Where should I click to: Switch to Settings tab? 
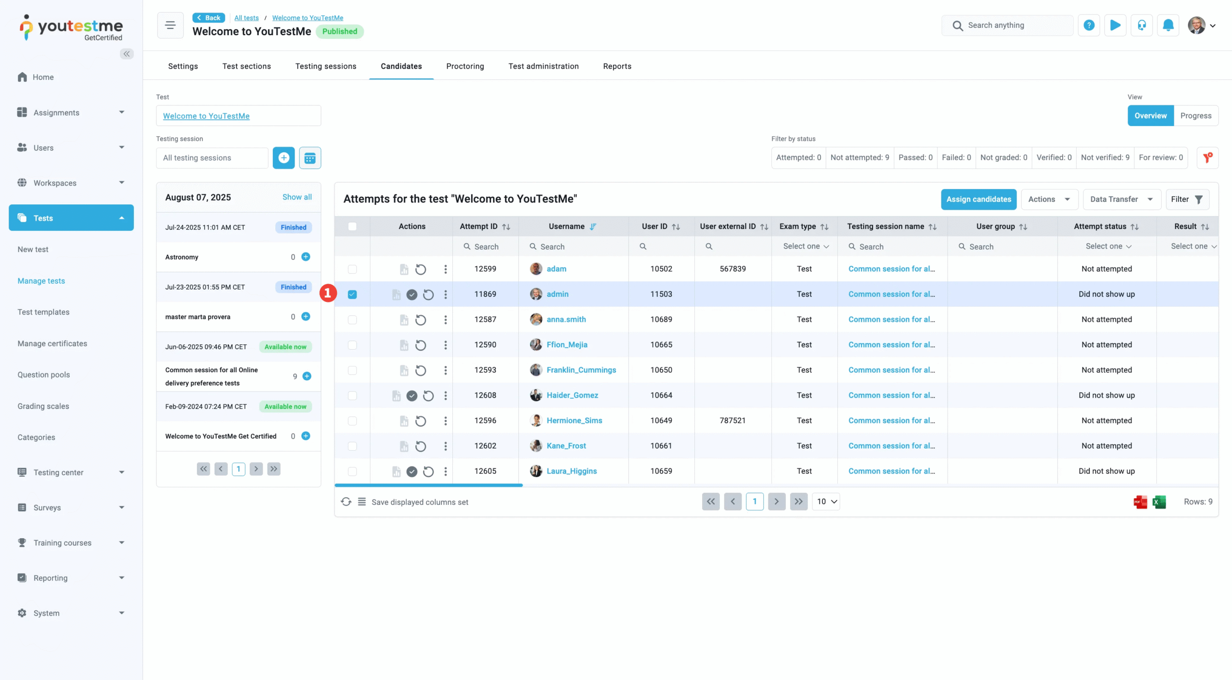coord(183,66)
